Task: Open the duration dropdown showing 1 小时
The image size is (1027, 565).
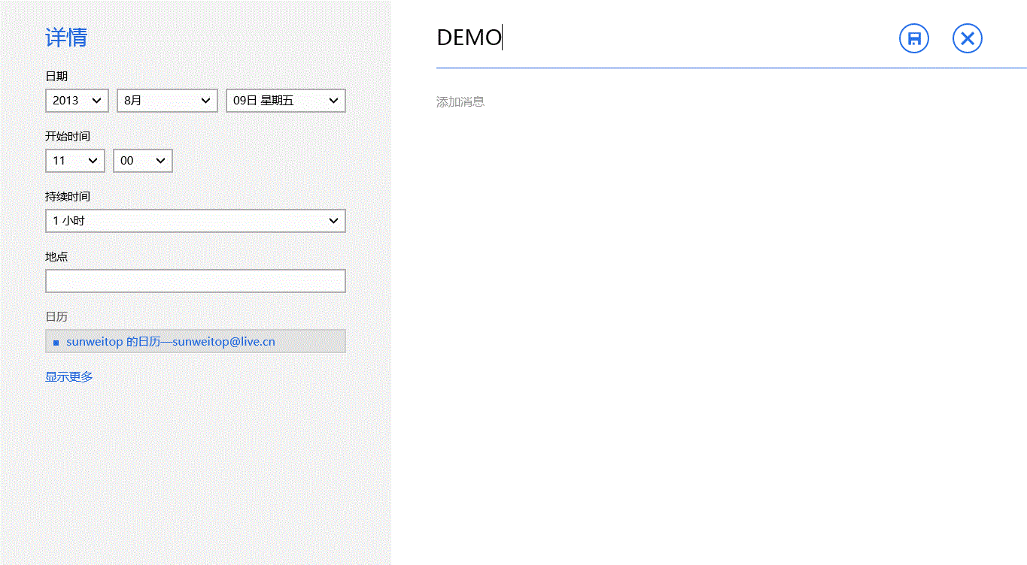Action: coord(196,221)
